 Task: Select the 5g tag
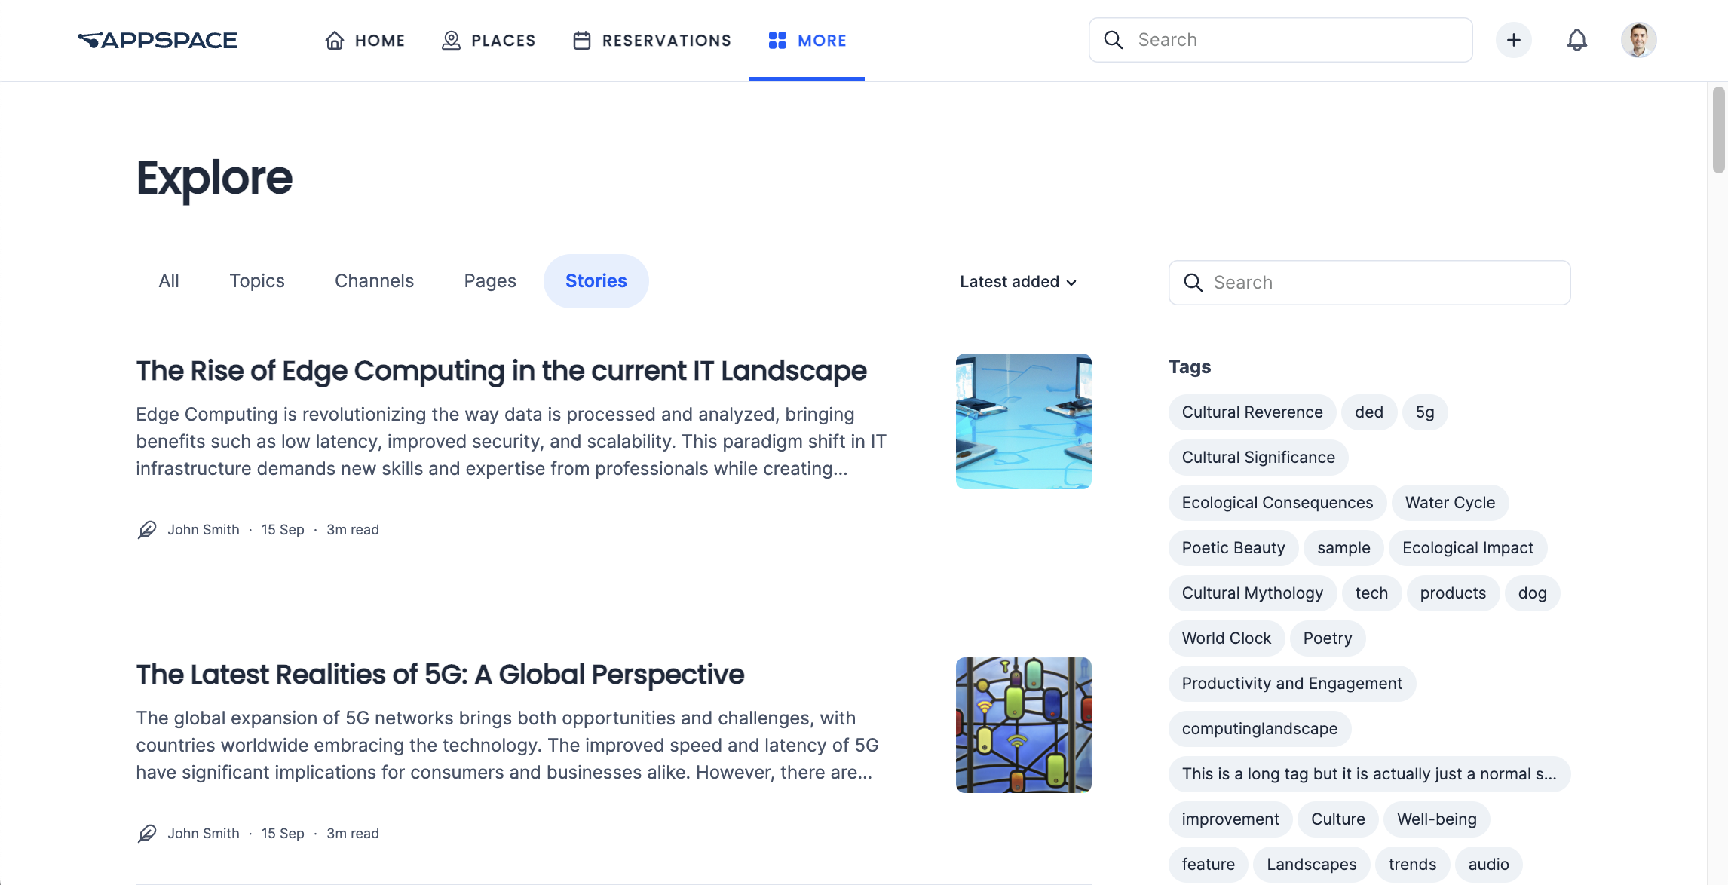[x=1425, y=412]
